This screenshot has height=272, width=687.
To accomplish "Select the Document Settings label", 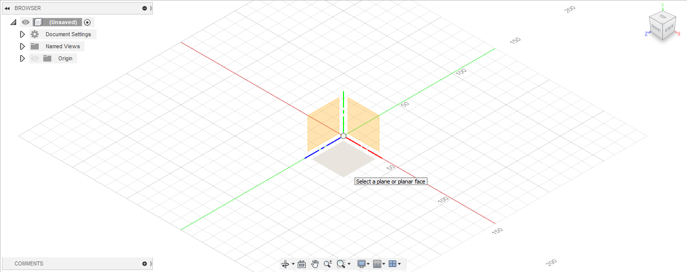I will (68, 34).
